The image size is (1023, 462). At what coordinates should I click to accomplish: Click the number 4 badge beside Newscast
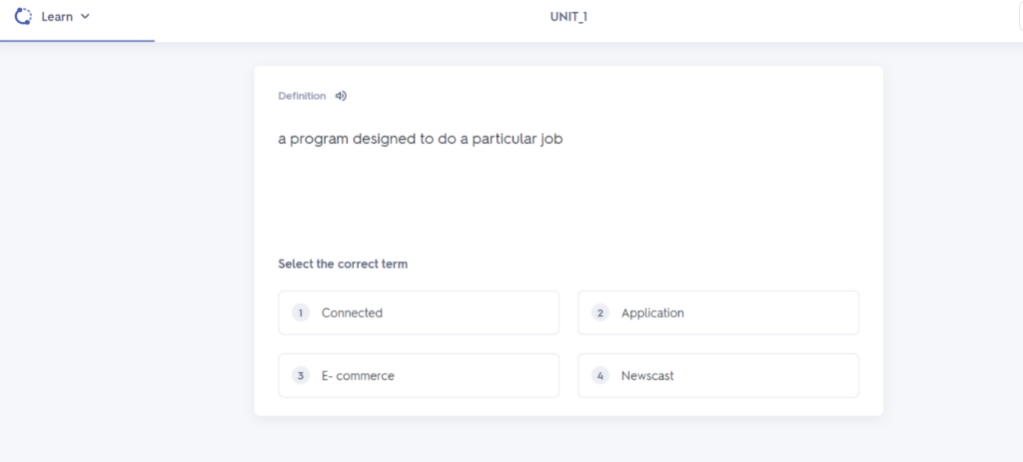click(x=600, y=376)
